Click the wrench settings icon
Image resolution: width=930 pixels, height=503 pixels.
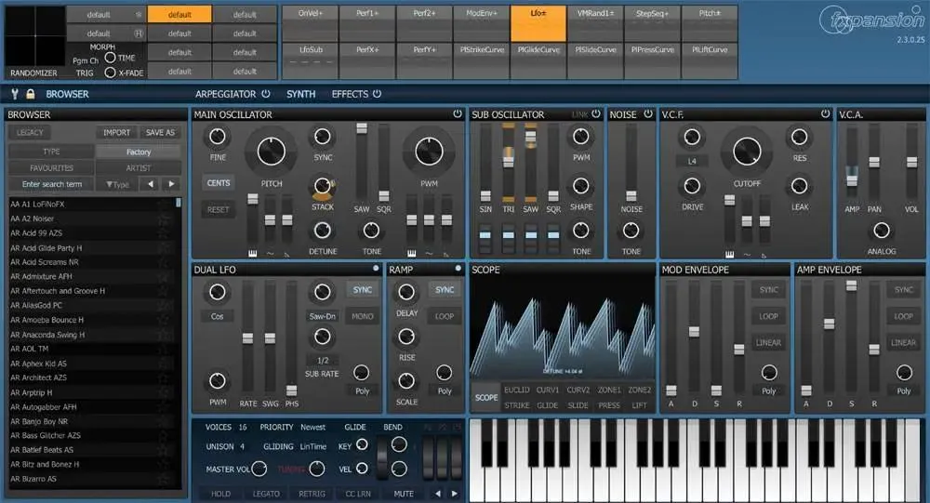[x=15, y=94]
